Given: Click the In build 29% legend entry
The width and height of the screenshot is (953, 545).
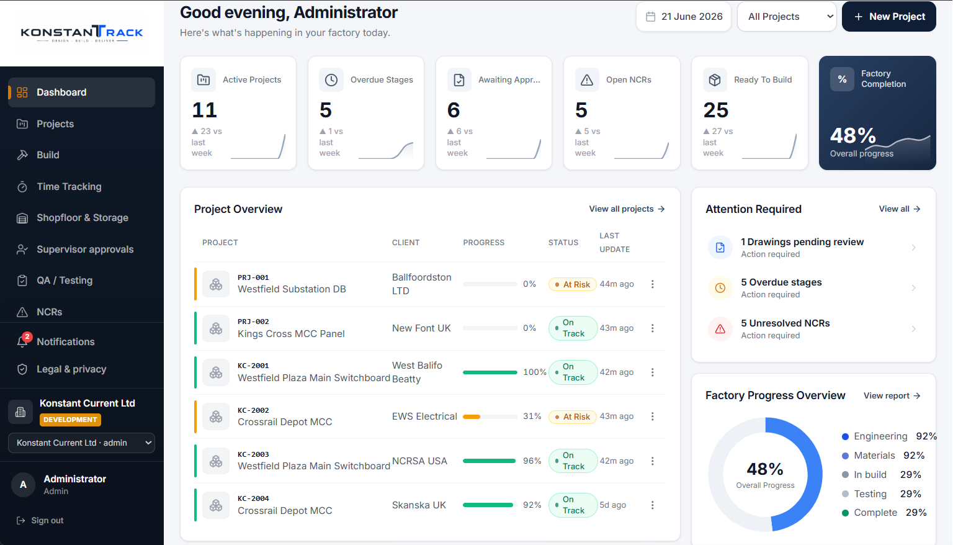Looking at the screenshot, I should 882,475.
